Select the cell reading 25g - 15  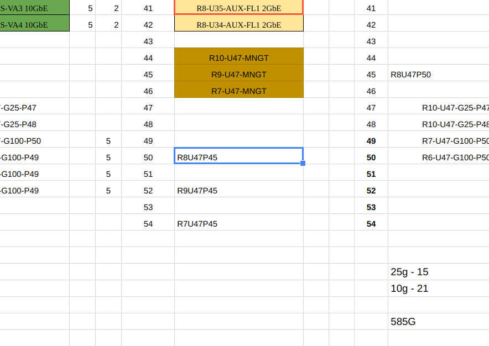coord(439,272)
